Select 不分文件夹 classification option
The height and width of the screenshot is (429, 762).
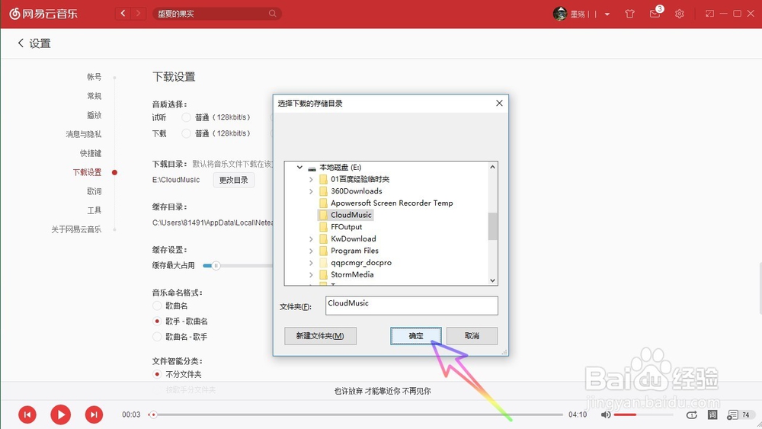click(x=157, y=374)
